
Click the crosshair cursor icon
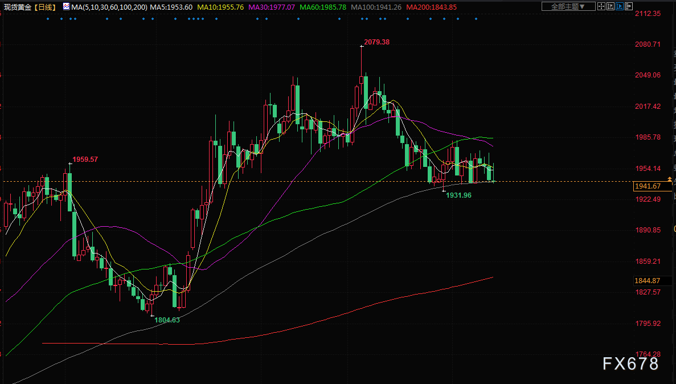[601, 6]
